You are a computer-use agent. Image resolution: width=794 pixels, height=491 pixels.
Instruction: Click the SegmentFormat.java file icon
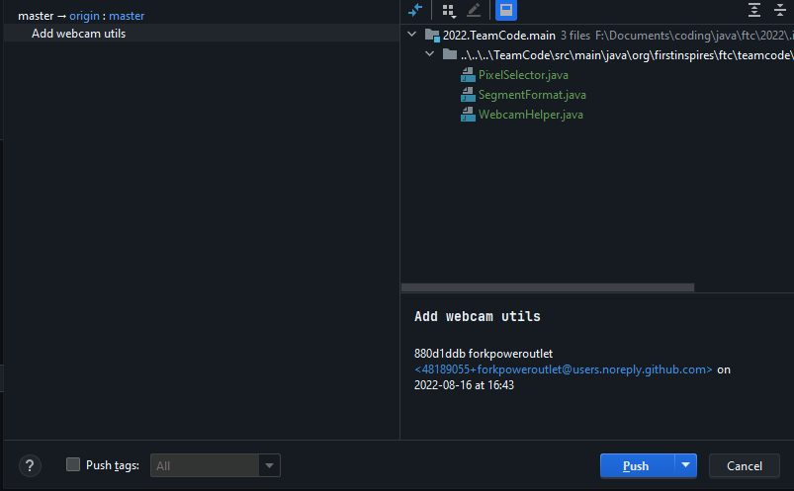pos(468,95)
